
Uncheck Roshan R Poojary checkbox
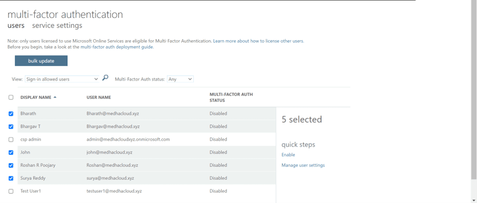(x=11, y=165)
